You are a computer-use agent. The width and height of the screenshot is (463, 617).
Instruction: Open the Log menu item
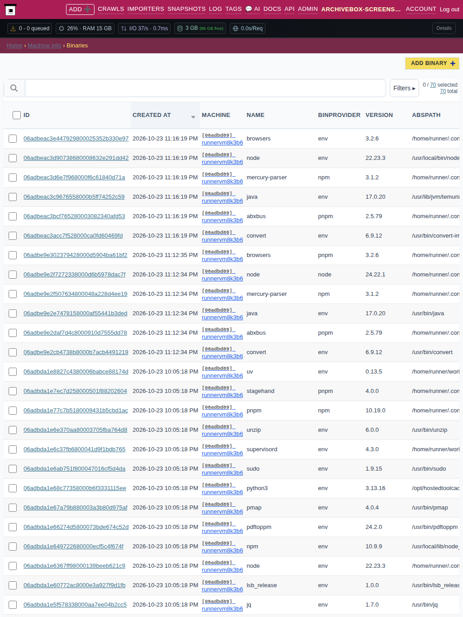coord(215,9)
